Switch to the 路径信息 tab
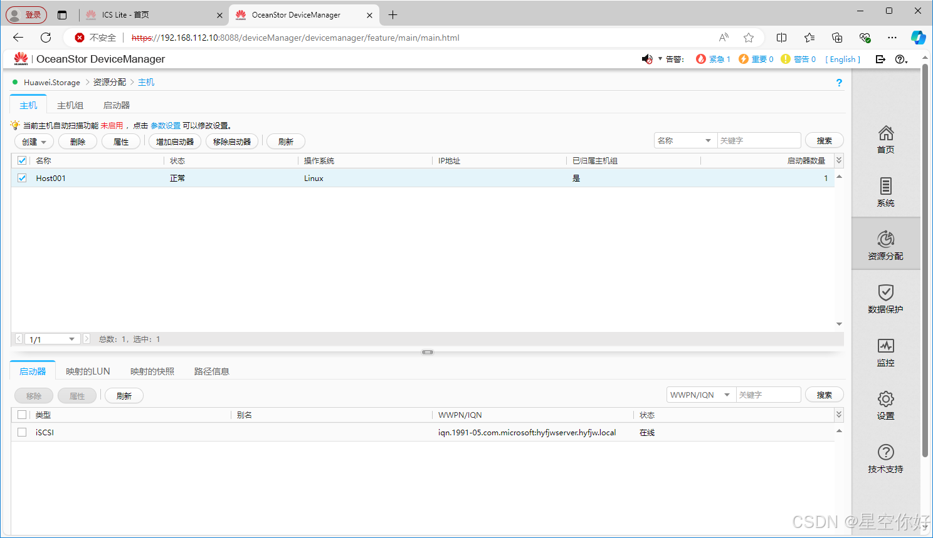 coord(212,371)
